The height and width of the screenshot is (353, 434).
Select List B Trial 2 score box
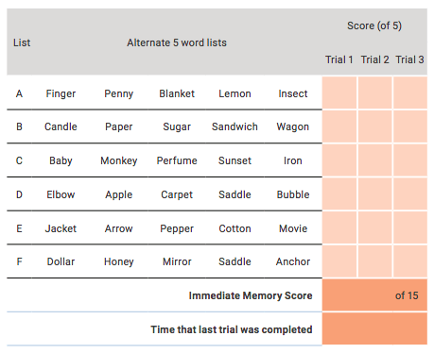tap(375, 126)
